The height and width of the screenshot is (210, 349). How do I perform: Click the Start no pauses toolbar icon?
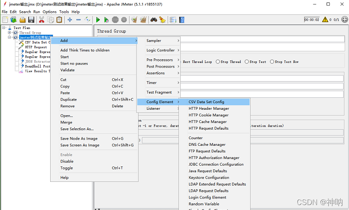point(106,20)
